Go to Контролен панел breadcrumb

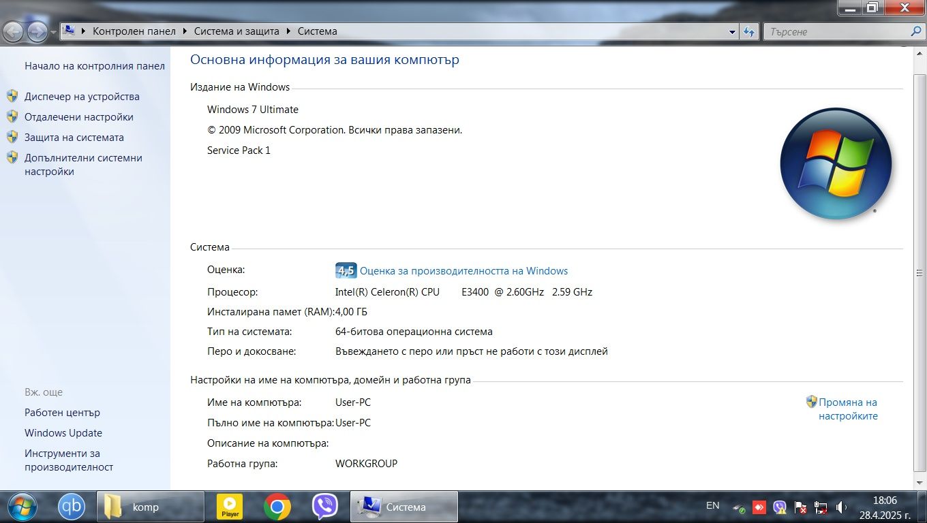134,31
